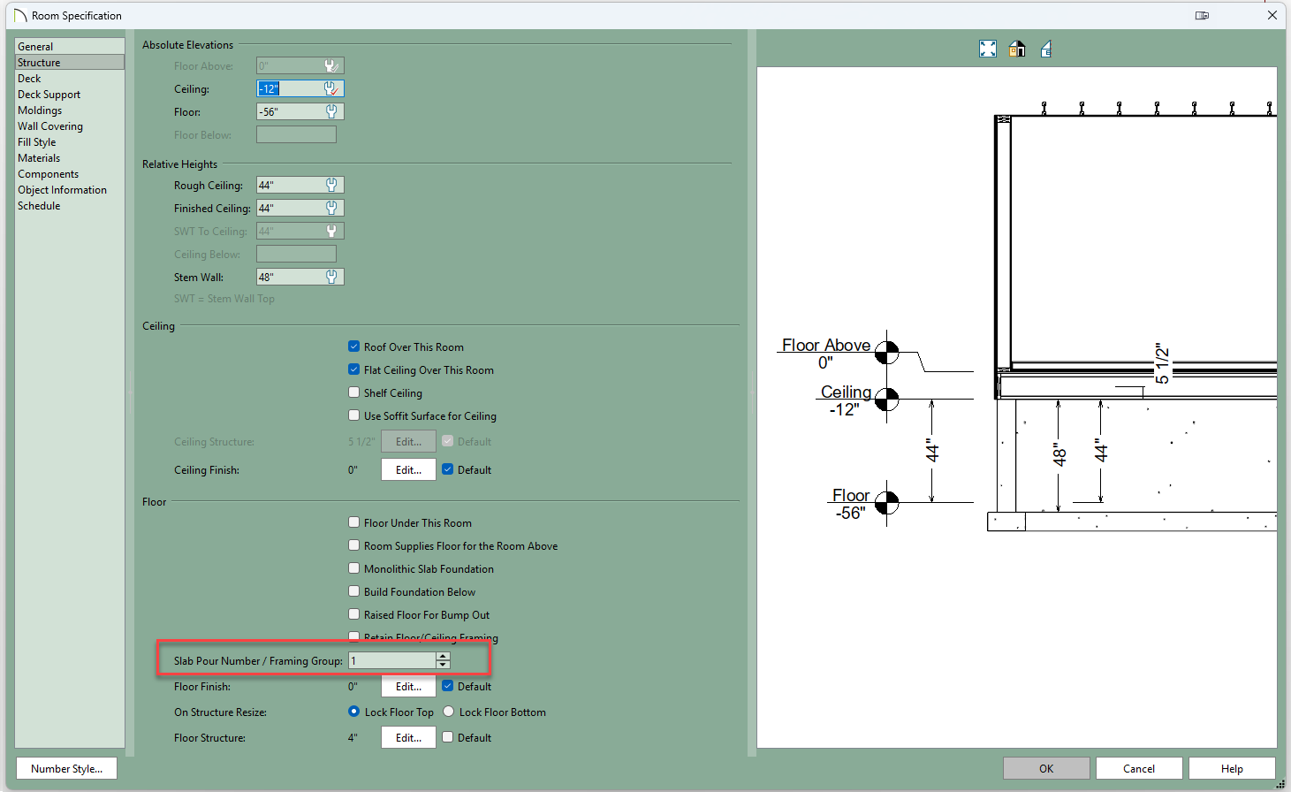Enable the Shelf Ceiling checkbox

pyautogui.click(x=354, y=393)
